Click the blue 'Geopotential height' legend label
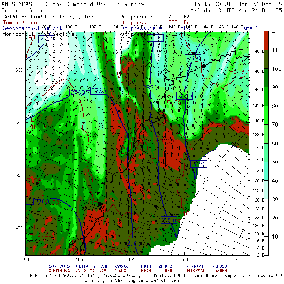Viewport: 284px width, 284px height. pos(32,28)
